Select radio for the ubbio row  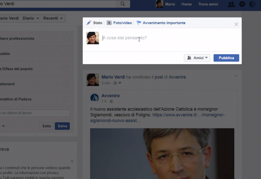(67, 54)
